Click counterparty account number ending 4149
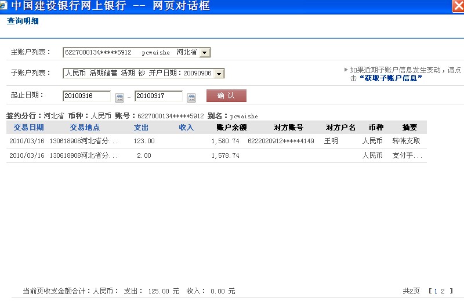 pos(281,141)
